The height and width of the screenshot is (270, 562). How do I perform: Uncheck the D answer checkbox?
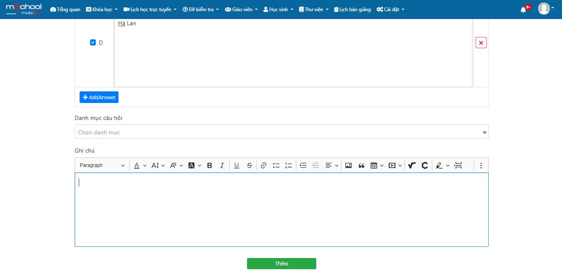point(93,43)
